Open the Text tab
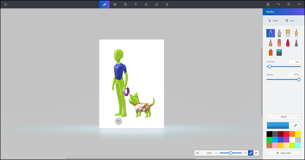305x160 pixels. click(x=136, y=4)
